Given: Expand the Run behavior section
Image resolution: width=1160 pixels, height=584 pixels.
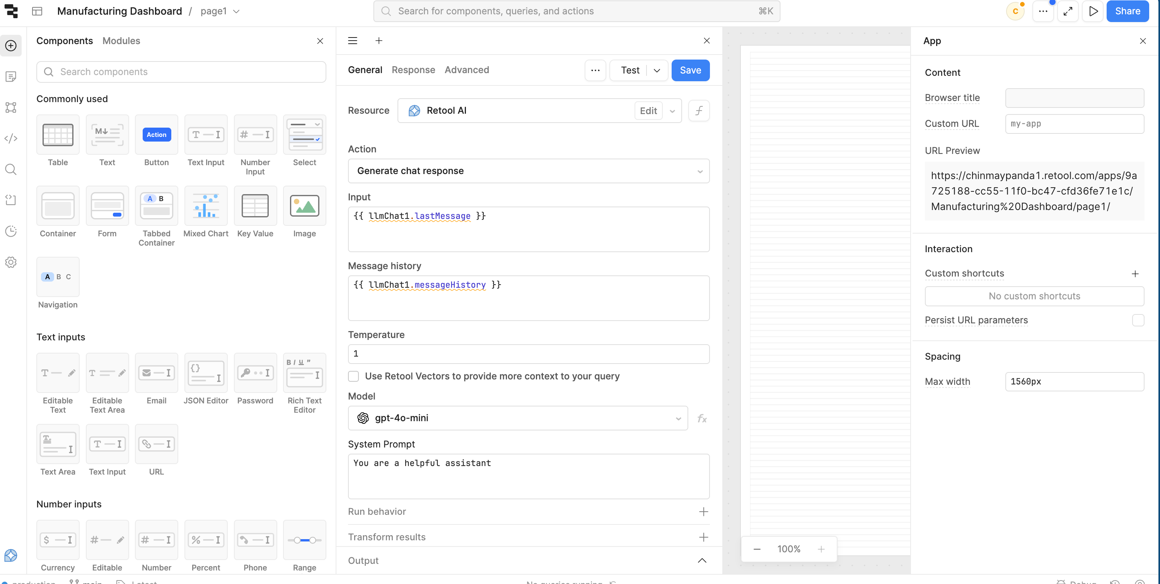Looking at the screenshot, I should click(x=703, y=512).
